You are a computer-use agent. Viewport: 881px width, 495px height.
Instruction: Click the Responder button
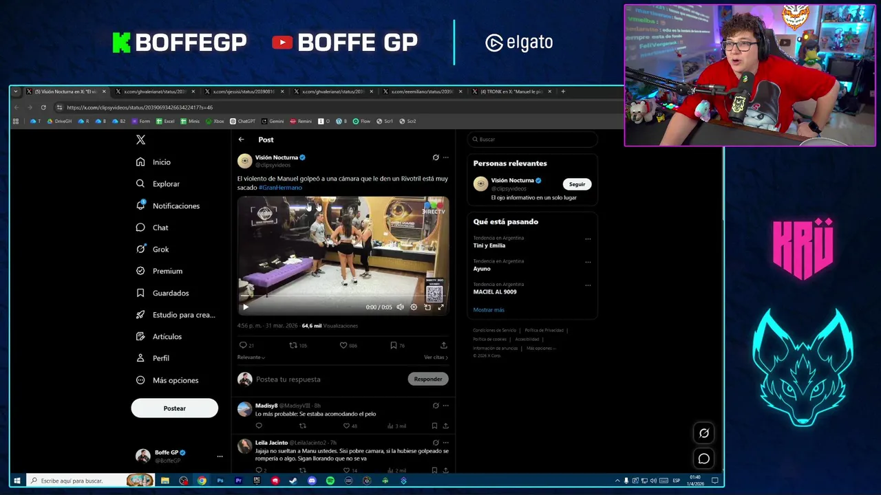(x=428, y=379)
